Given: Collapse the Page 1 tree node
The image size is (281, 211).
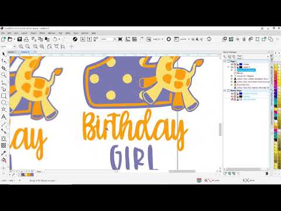Looking at the screenshot, I should [x=225, y=61].
